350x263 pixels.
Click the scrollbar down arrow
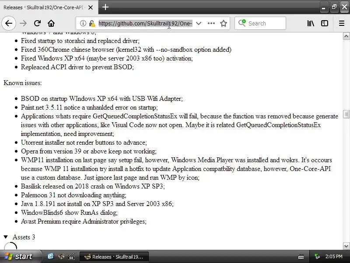pos(346,246)
